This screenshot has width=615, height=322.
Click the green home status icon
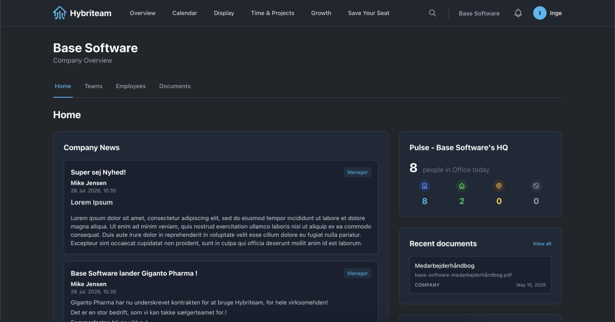[462, 186]
